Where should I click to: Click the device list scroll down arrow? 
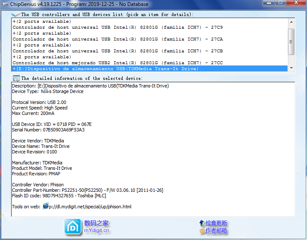[x=291, y=68]
